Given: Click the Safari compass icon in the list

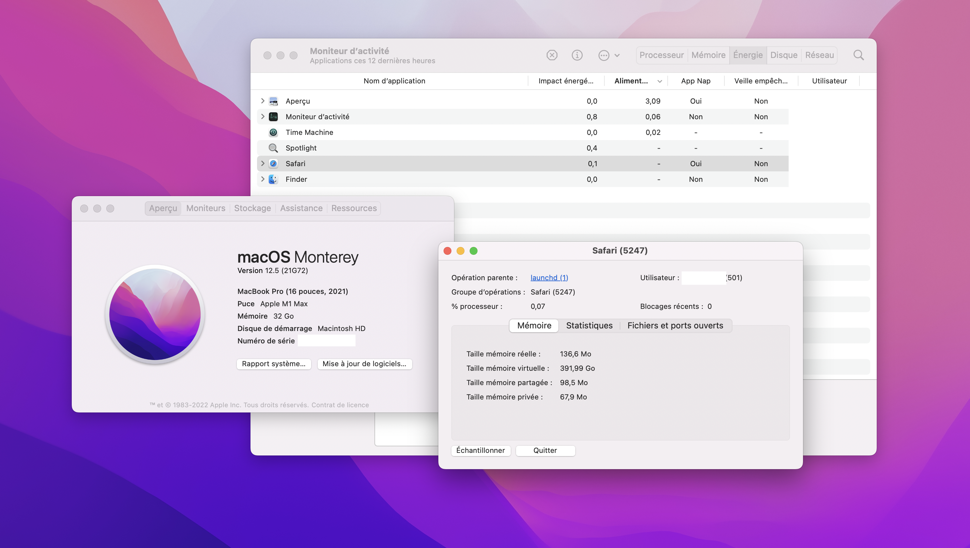Looking at the screenshot, I should click(273, 164).
